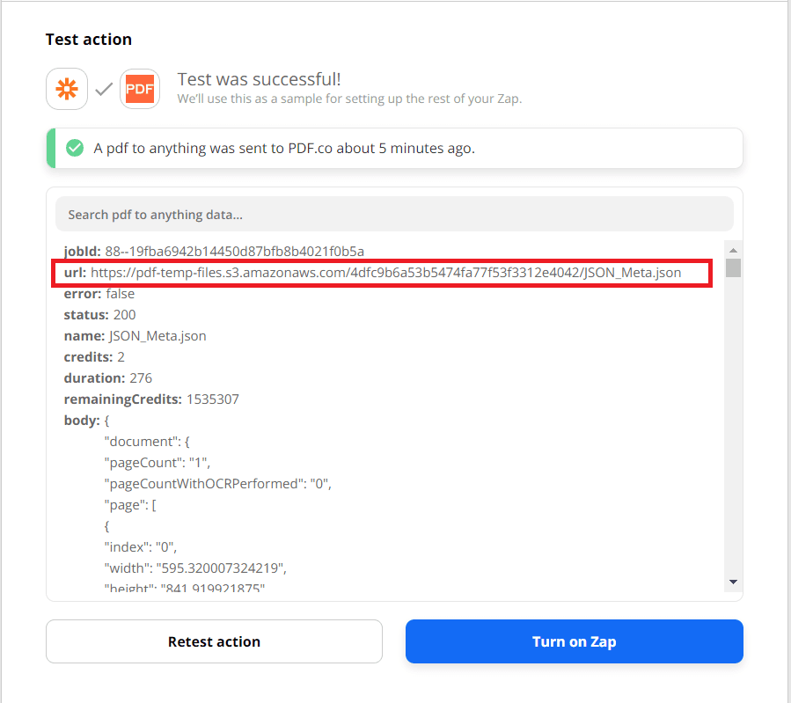Viewport: 791px width, 703px height.
Task: Click the Zapier orange asterisk icon
Action: coord(67,89)
